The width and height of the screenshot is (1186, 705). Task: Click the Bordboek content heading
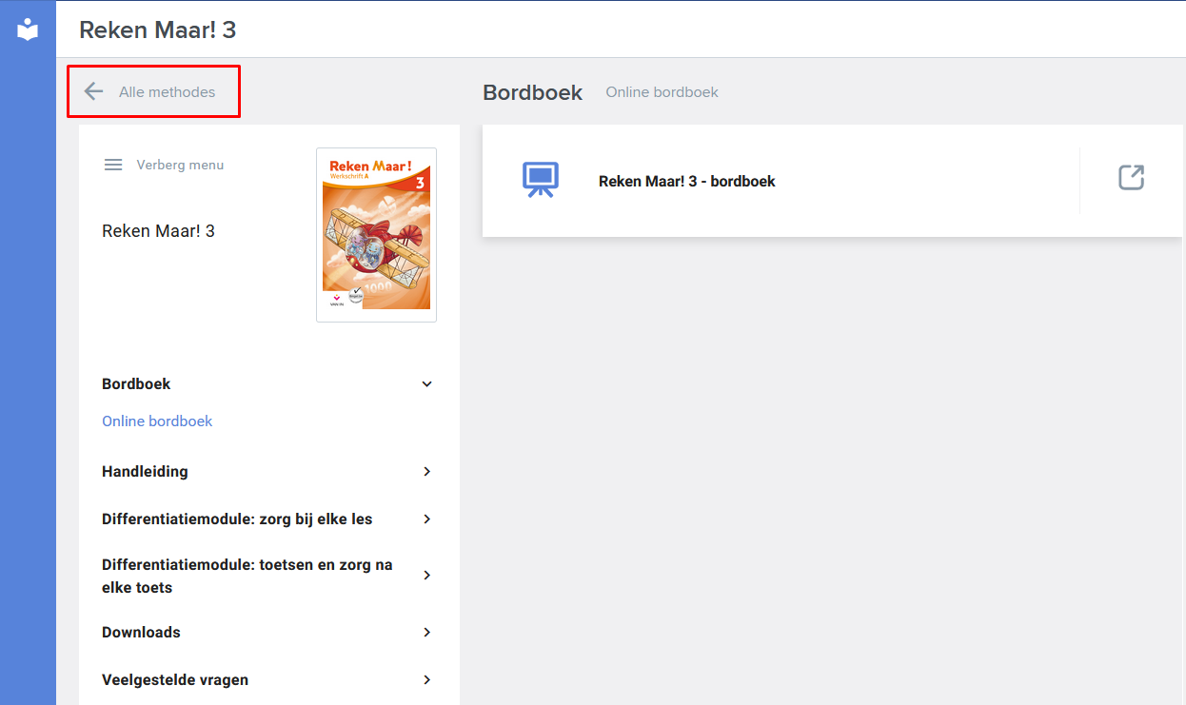click(532, 92)
